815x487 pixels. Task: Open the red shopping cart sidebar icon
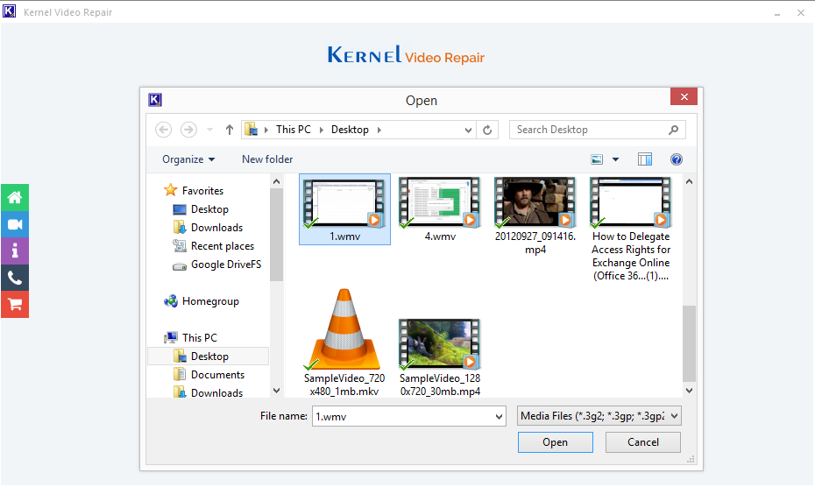(x=15, y=305)
